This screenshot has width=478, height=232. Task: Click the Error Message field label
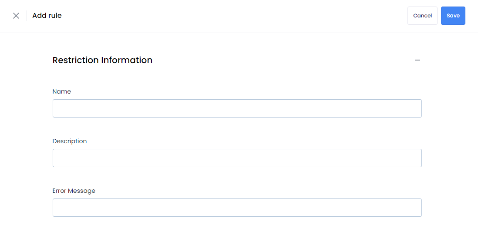tap(74, 191)
